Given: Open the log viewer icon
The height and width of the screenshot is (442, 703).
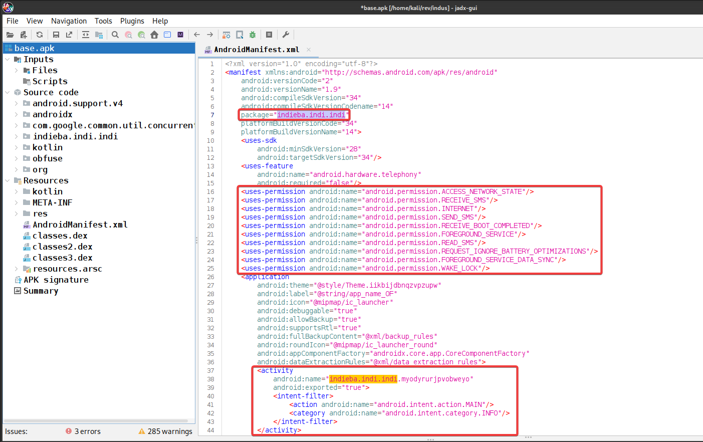Looking at the screenshot, I should (x=269, y=35).
